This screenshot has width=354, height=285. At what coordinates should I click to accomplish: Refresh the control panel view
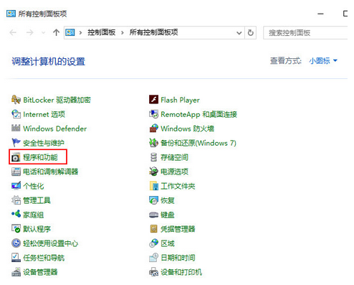point(250,32)
